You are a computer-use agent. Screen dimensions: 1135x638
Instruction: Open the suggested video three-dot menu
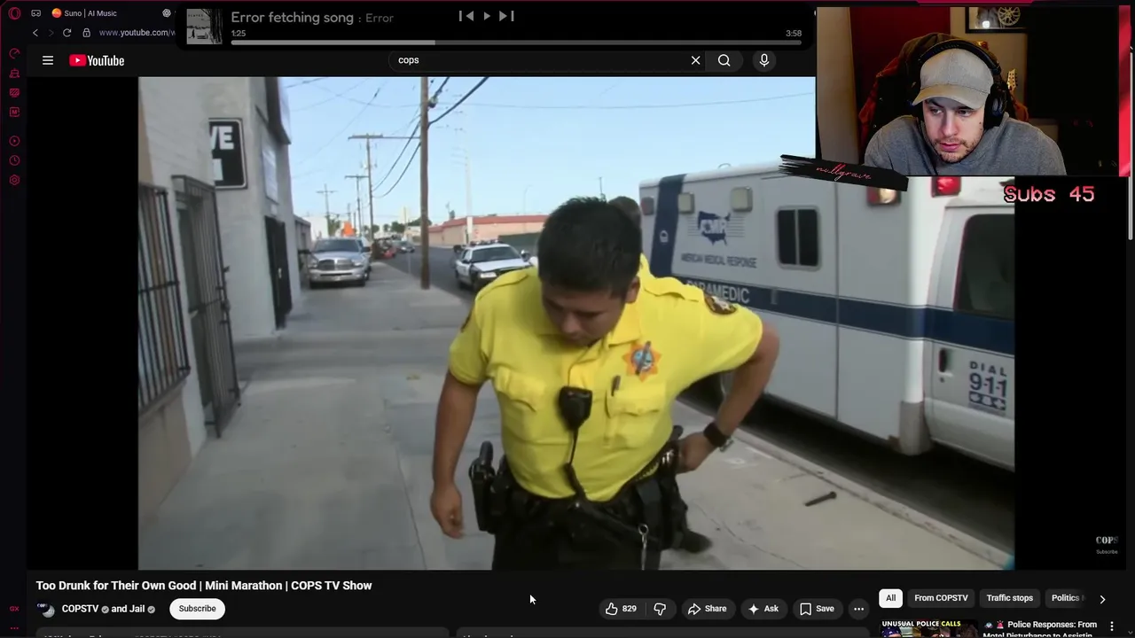click(1112, 626)
